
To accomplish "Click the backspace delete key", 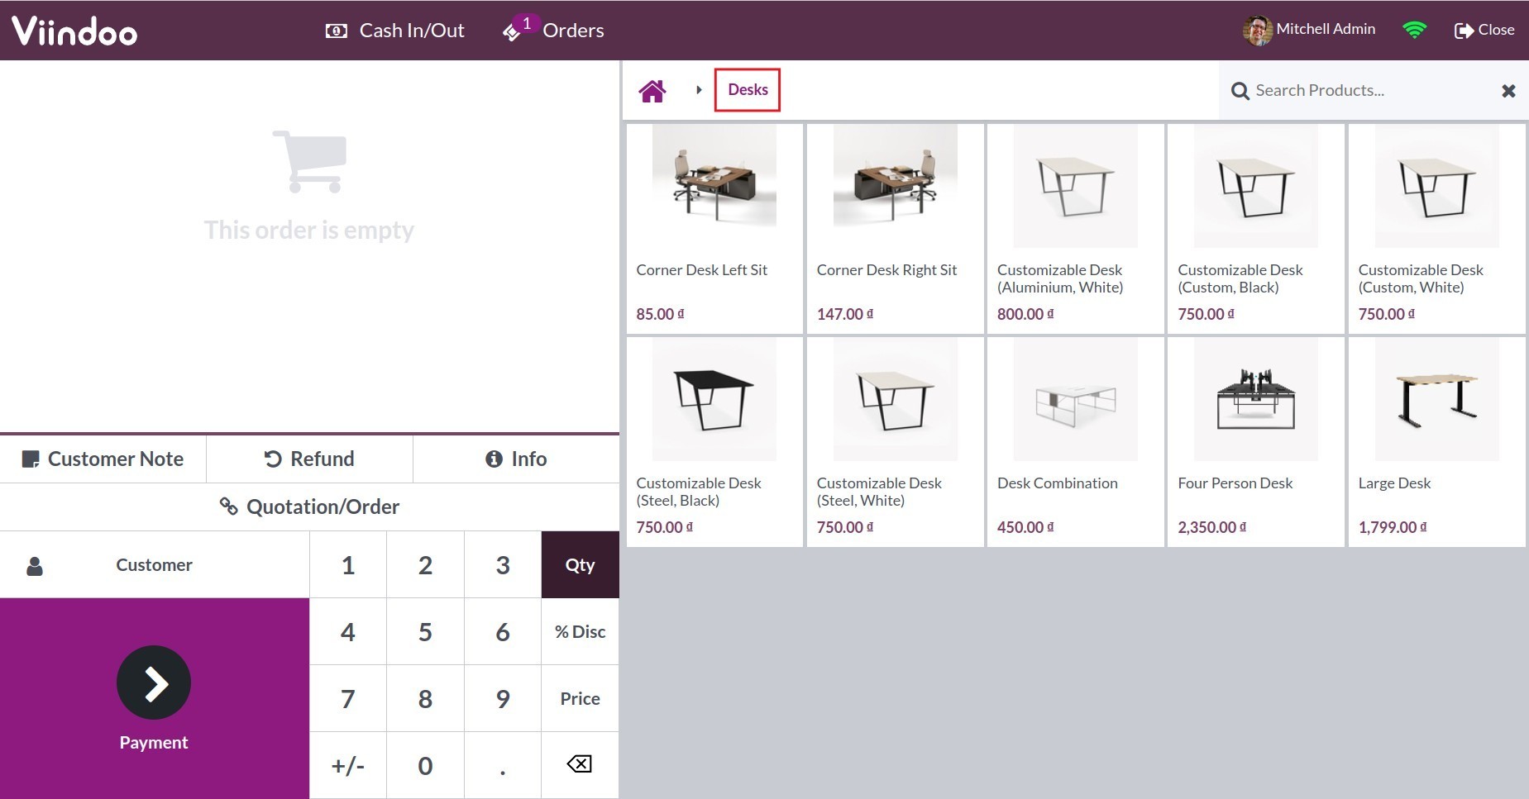I will (x=581, y=764).
